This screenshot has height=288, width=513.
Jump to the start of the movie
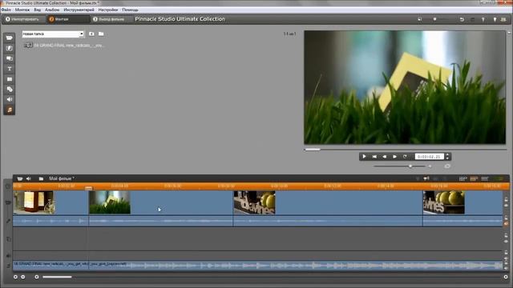click(374, 157)
